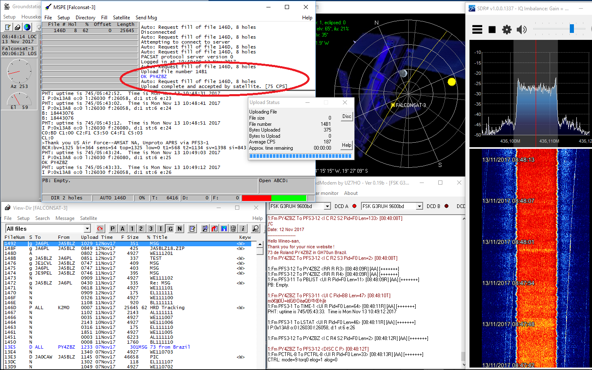Mute audio via the SDR# speaker icon
592x370 pixels.
click(x=521, y=30)
